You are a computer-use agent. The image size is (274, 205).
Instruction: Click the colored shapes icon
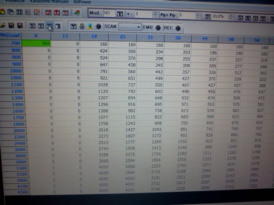coord(77,13)
